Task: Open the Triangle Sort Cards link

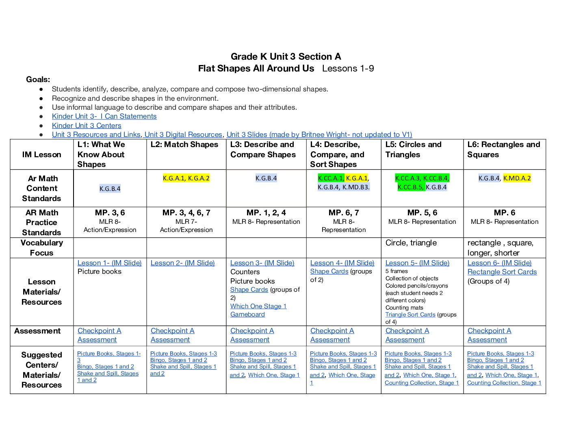Action: click(x=410, y=314)
